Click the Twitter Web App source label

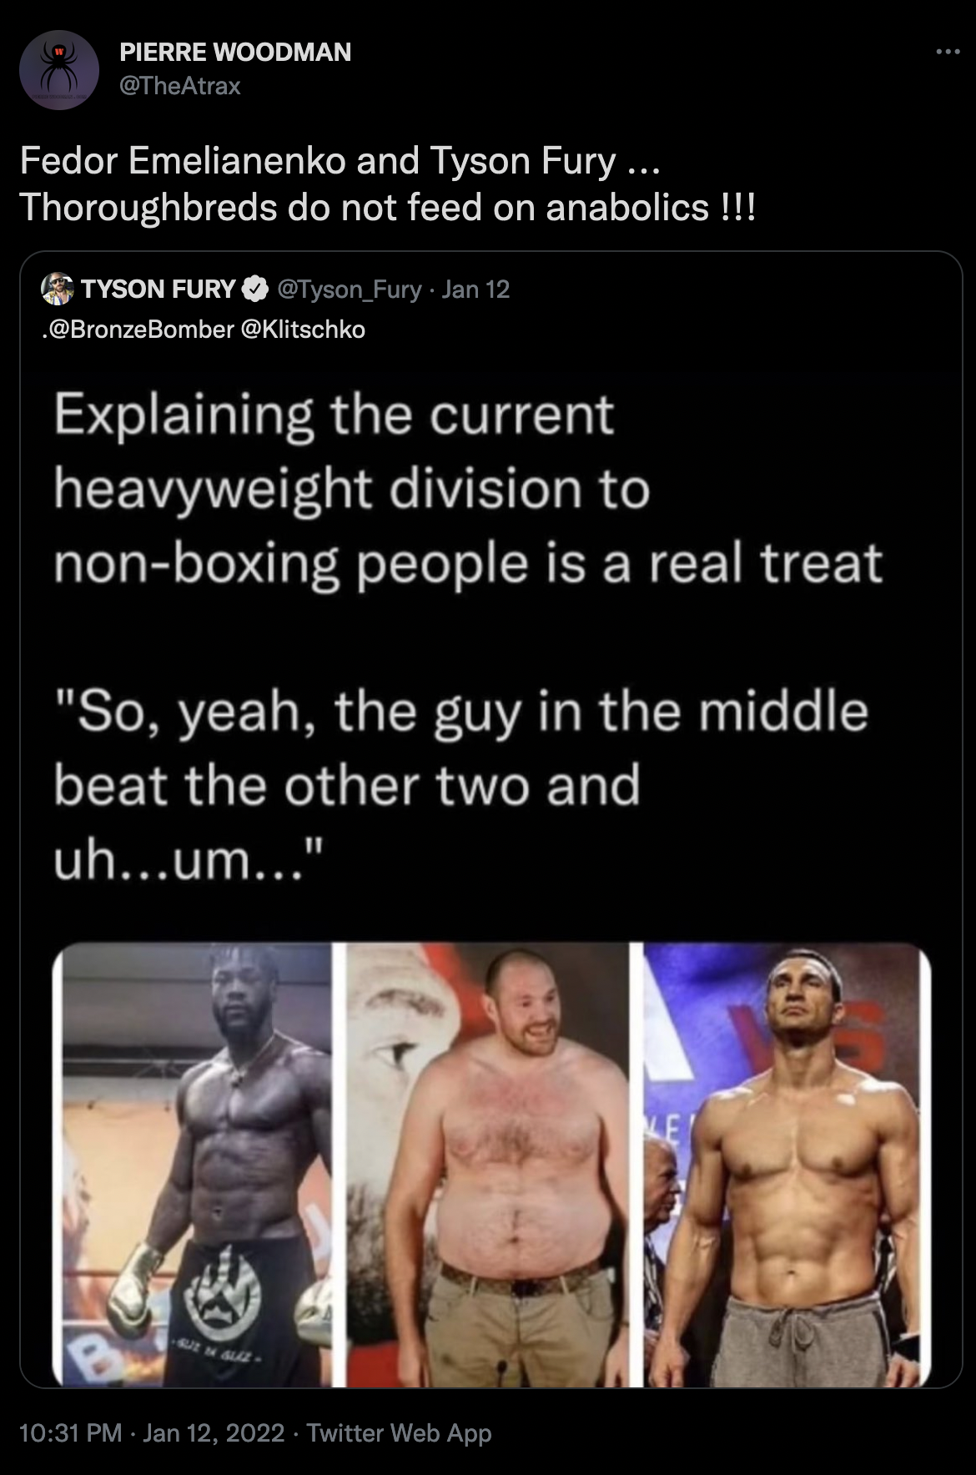tap(399, 1433)
